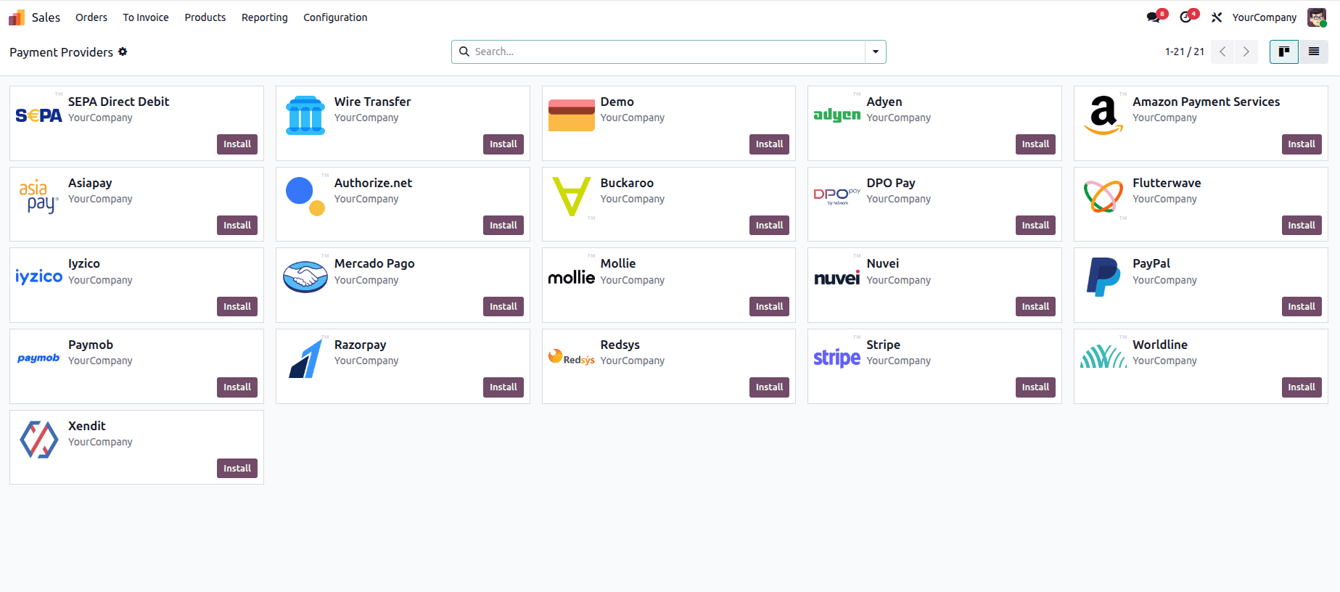This screenshot has height=592, width=1340.
Task: Install the Mollie provider
Action: tap(770, 307)
